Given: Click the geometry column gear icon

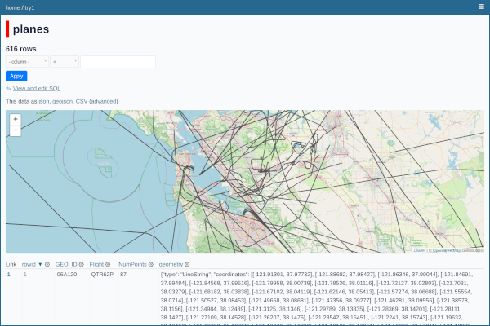Looking at the screenshot, I should point(187,265).
